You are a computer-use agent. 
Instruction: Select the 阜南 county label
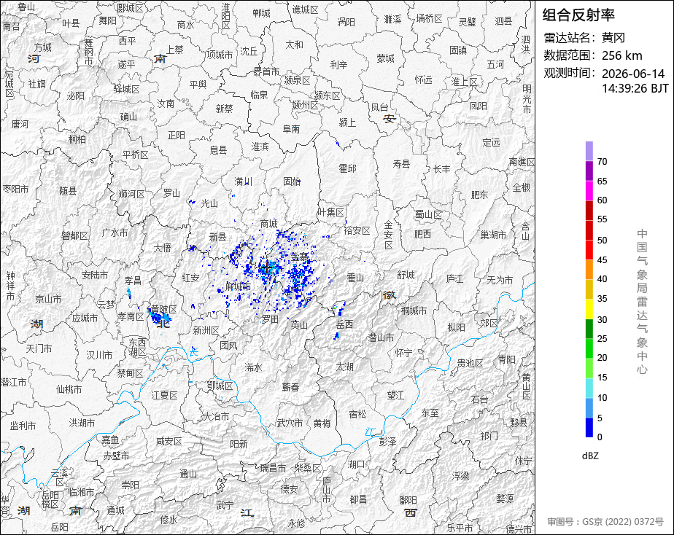(291, 128)
